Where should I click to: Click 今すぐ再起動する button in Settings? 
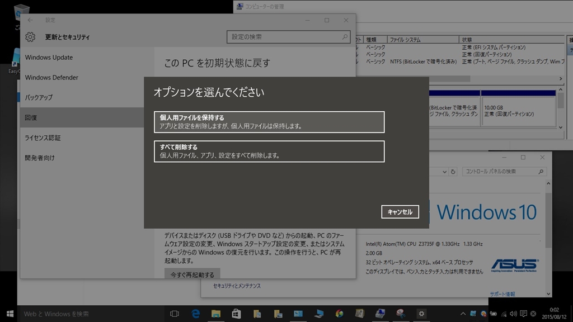pyautogui.click(x=192, y=274)
